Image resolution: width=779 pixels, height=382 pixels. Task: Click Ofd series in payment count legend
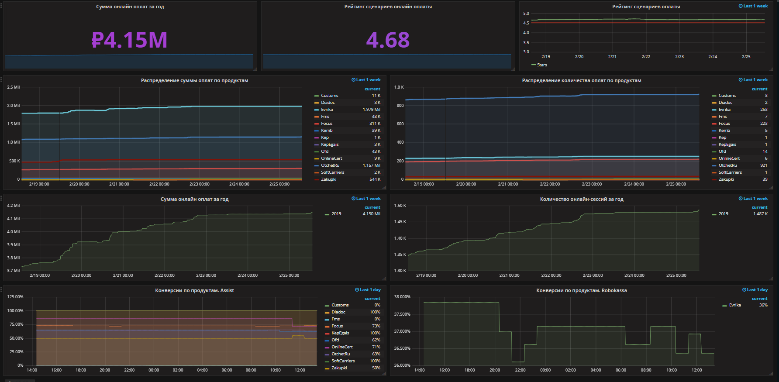click(x=723, y=151)
